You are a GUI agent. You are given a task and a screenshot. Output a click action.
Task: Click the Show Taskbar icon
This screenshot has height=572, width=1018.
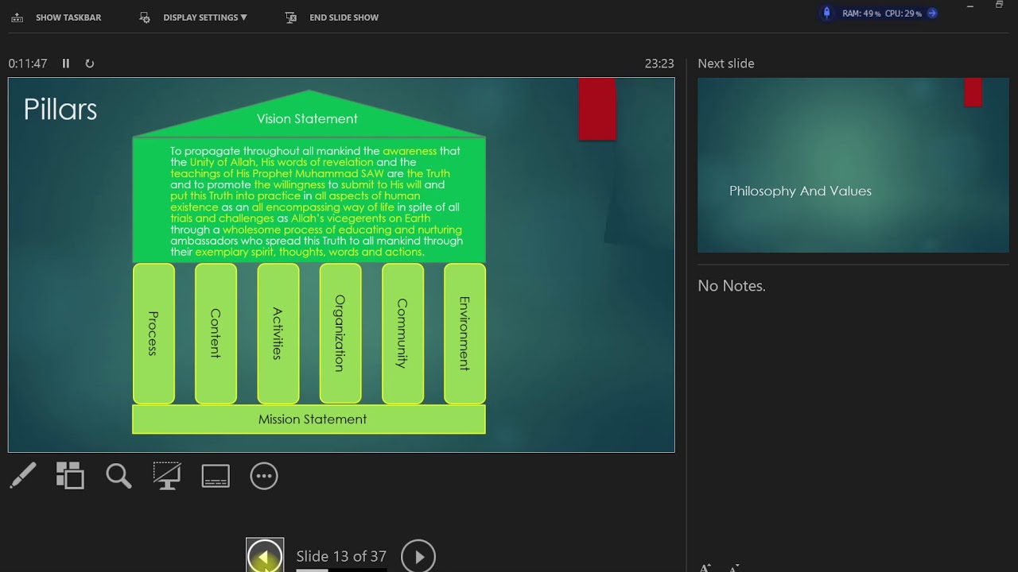pyautogui.click(x=17, y=17)
